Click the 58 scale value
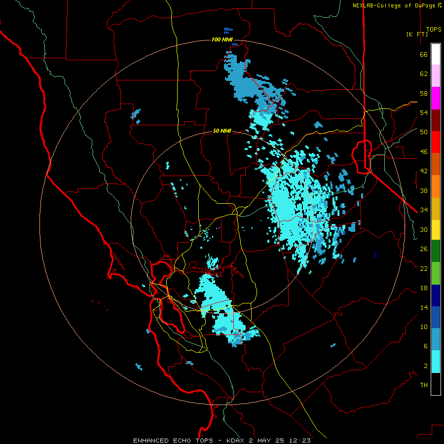Screen dimensions: 444x444 [x=424, y=93]
